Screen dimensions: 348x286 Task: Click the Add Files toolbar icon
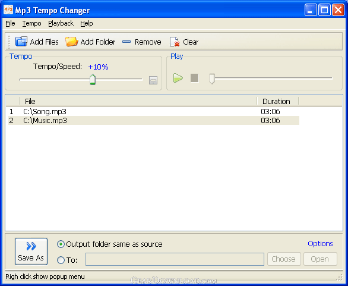[21, 42]
